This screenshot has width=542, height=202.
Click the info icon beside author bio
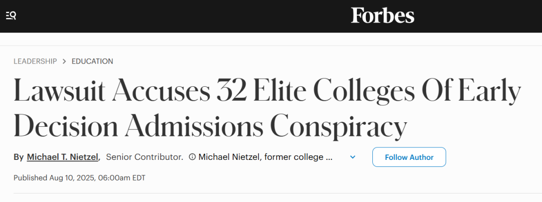point(192,157)
